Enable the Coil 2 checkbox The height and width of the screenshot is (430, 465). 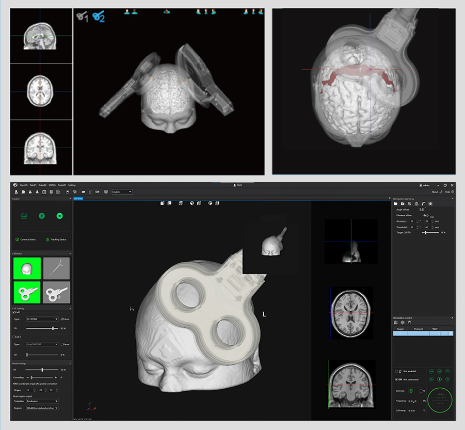pos(13,337)
